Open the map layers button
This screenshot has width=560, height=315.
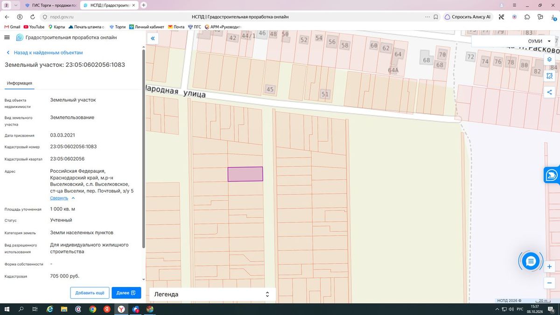pyautogui.click(x=549, y=60)
